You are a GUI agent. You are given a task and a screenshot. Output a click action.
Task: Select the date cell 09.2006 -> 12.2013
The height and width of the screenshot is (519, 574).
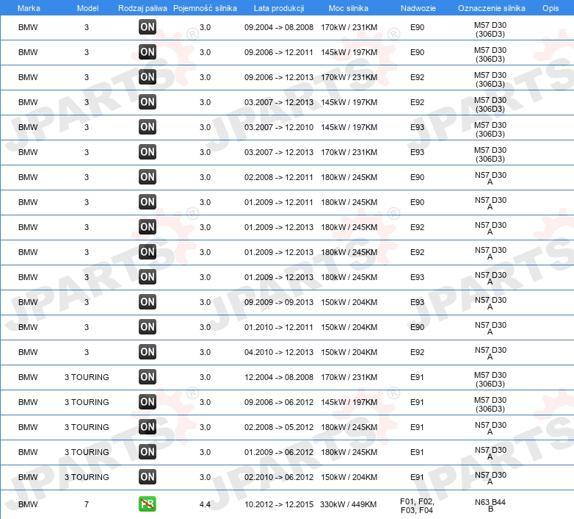coord(279,77)
